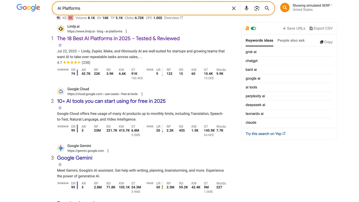Open three-dot menu for Google Gemini result
The height and width of the screenshot is (202, 359).
(108, 151)
